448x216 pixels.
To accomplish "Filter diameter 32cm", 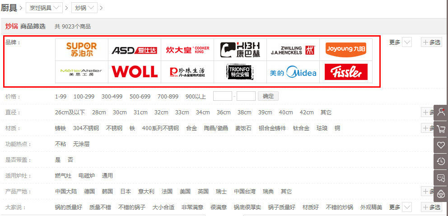I will [x=161, y=112].
